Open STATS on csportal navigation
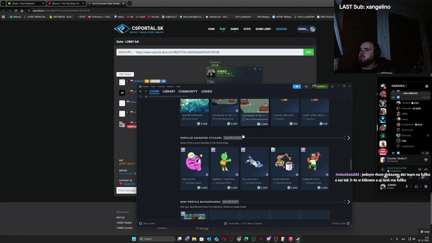Viewport: 432px width, 243px height. click(x=247, y=29)
